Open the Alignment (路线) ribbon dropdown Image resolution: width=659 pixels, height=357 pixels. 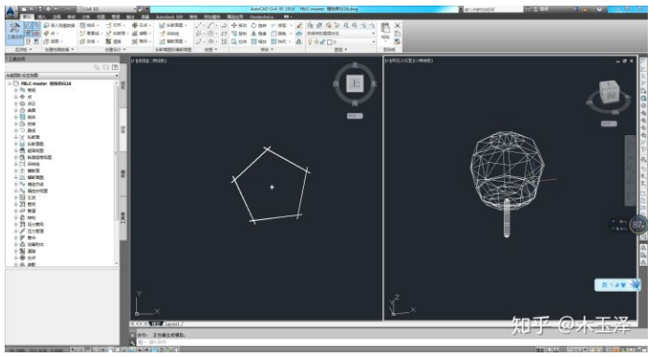coord(115,26)
